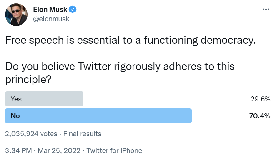Click the Elon Musk display name
The width and height of the screenshot is (276, 157).
(x=50, y=9)
